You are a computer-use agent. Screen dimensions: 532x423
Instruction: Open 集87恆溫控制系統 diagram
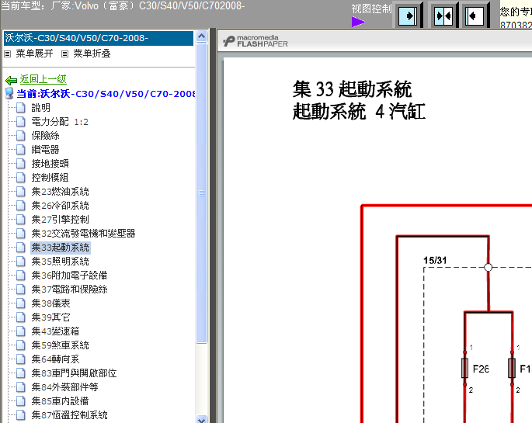click(69, 415)
